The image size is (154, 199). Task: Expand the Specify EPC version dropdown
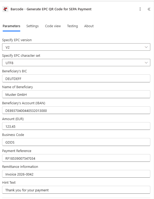(x=76, y=47)
